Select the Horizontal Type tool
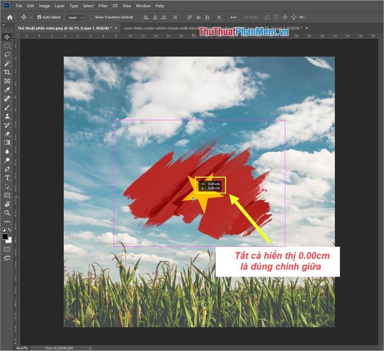 (x=7, y=178)
